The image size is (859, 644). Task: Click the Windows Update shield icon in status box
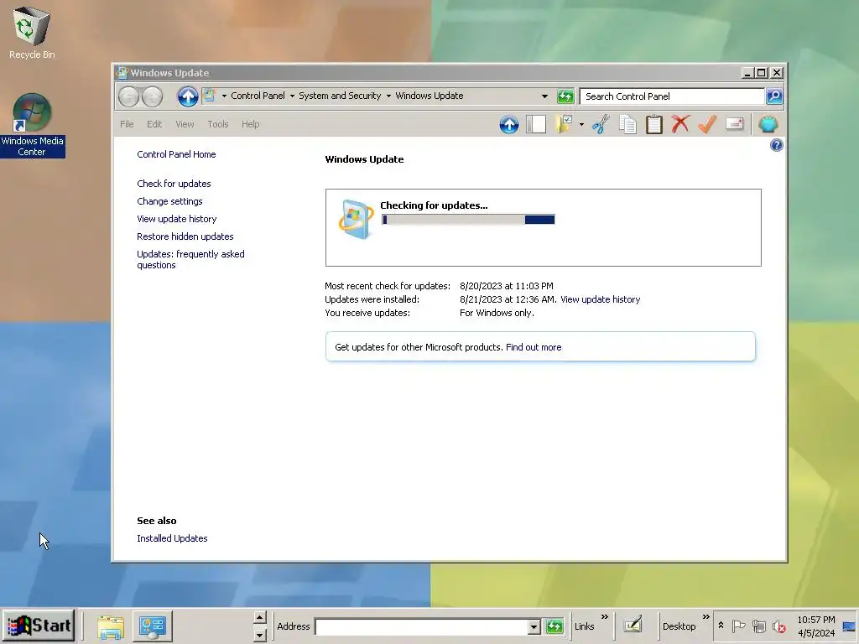[356, 219]
